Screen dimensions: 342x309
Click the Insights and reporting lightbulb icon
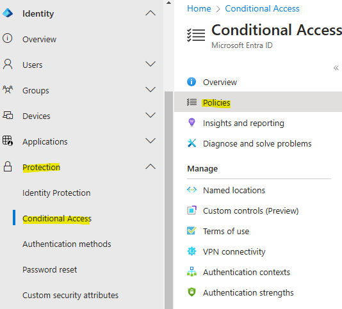[191, 123]
